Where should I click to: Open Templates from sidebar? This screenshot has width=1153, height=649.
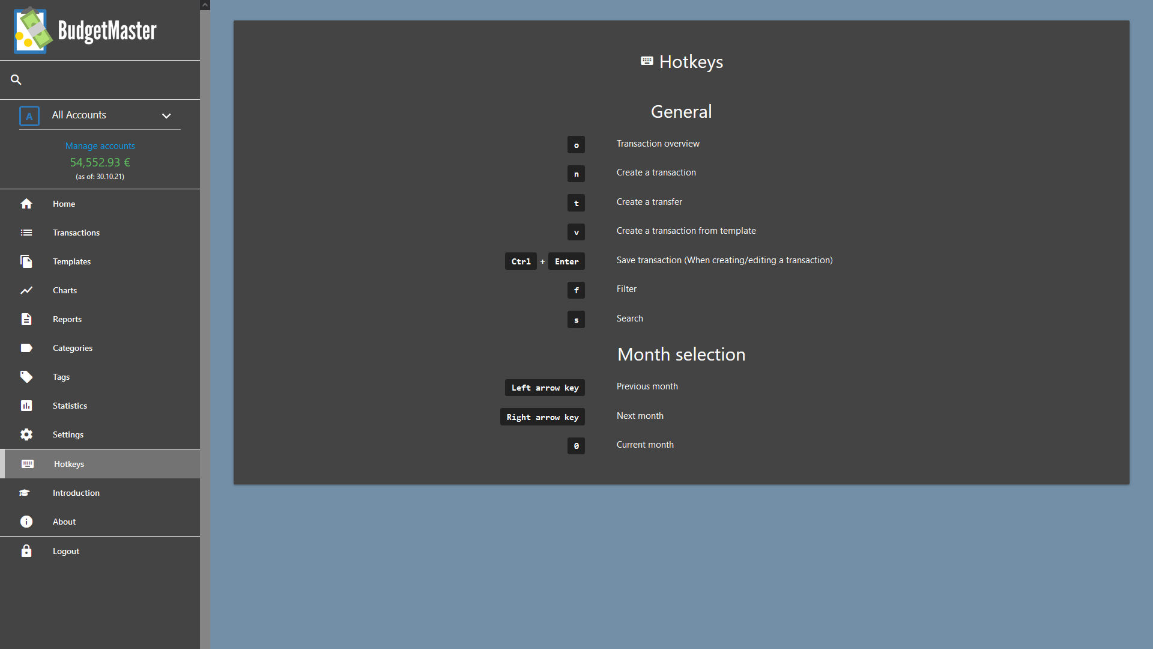pyautogui.click(x=100, y=261)
